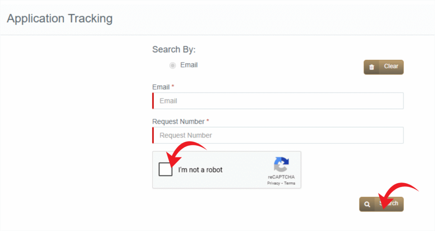Select the Email radio button
The image size is (435, 231).
click(172, 65)
